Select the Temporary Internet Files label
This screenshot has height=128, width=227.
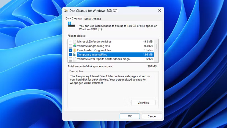coord(92,55)
